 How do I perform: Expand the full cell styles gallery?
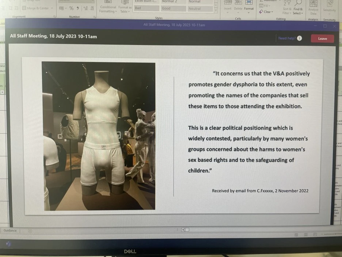(216, 11)
